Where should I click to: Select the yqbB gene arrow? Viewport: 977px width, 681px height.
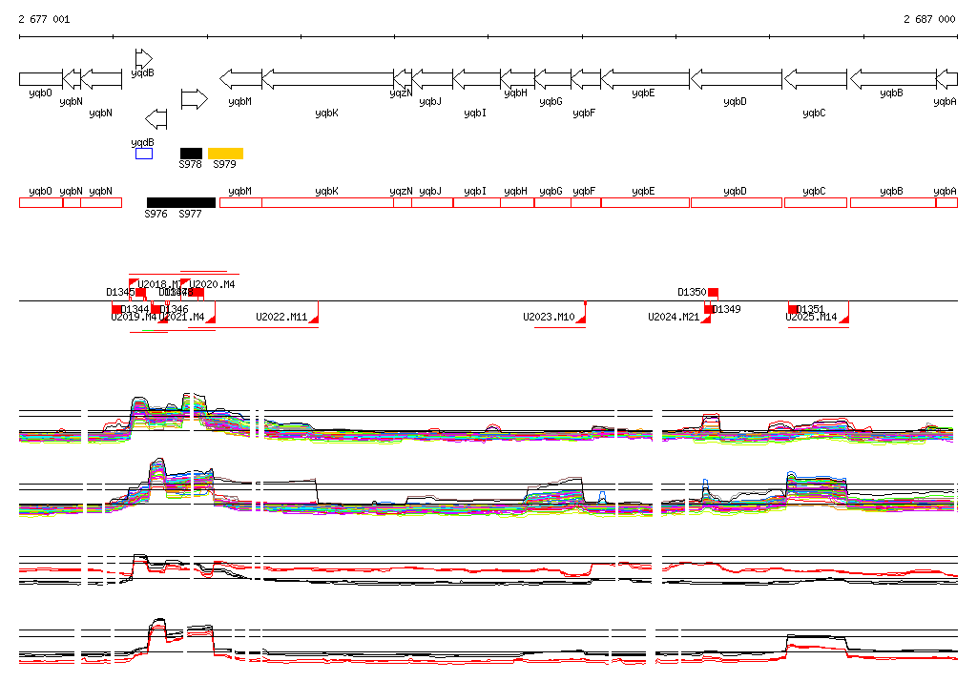[893, 79]
